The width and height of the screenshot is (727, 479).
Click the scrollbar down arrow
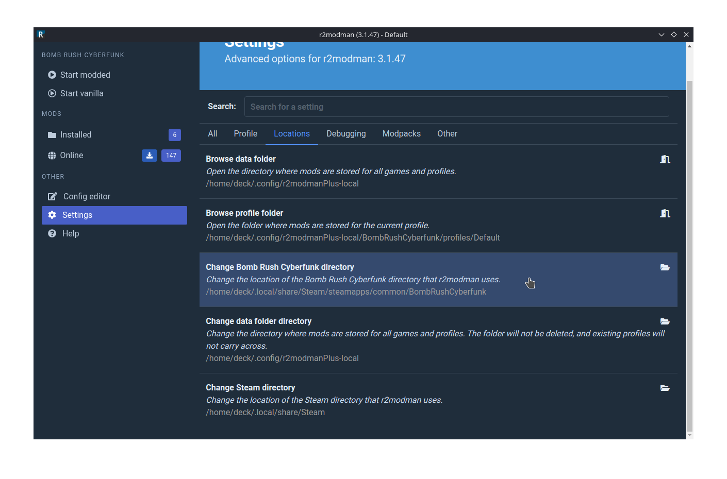(x=689, y=435)
